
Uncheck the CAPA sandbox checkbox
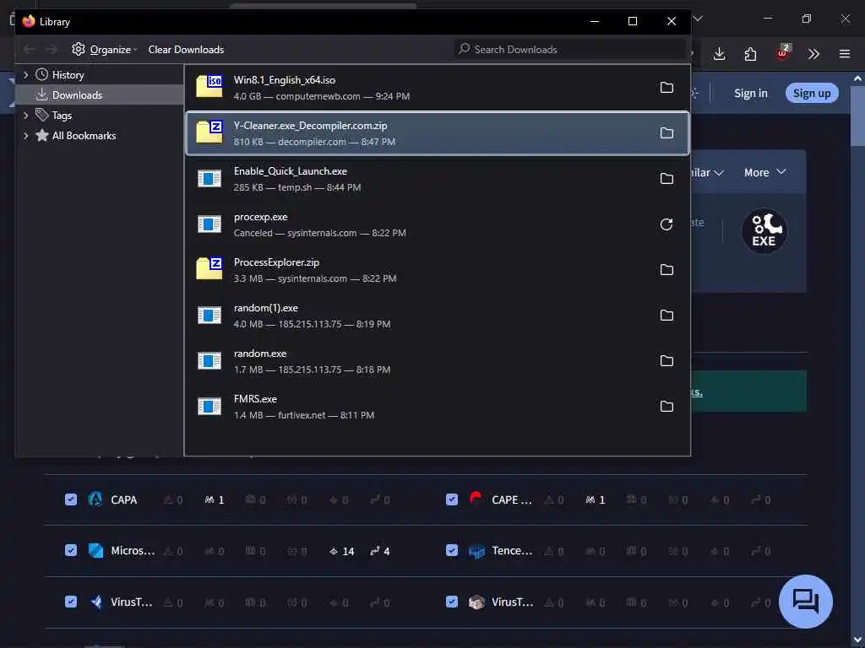point(71,499)
